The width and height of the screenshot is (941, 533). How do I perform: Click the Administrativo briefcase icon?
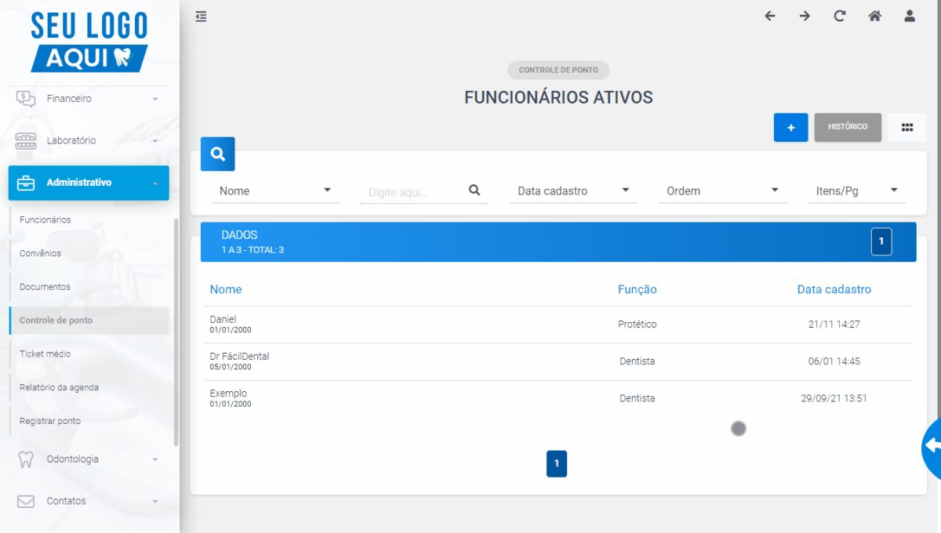click(26, 183)
